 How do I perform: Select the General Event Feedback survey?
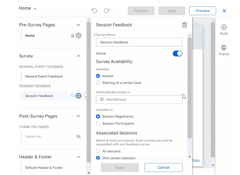tap(44, 76)
